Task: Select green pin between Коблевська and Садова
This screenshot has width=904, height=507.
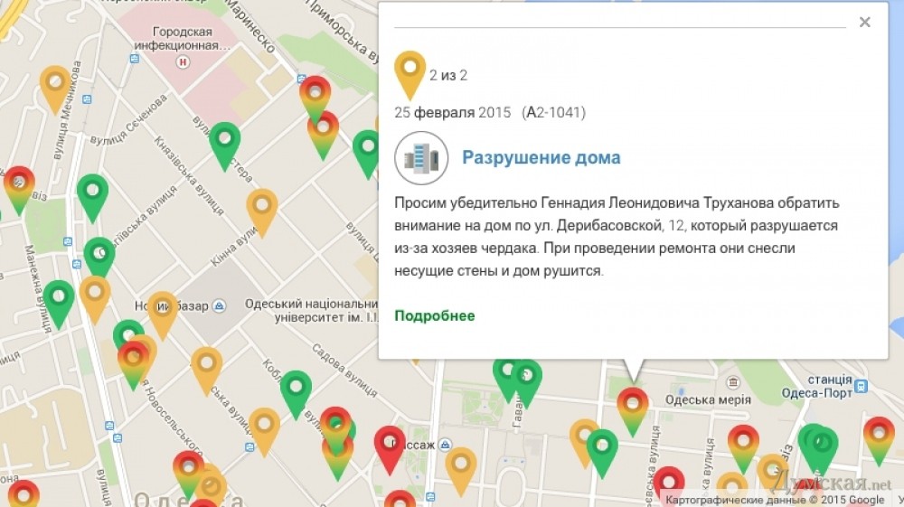Action: click(x=296, y=390)
